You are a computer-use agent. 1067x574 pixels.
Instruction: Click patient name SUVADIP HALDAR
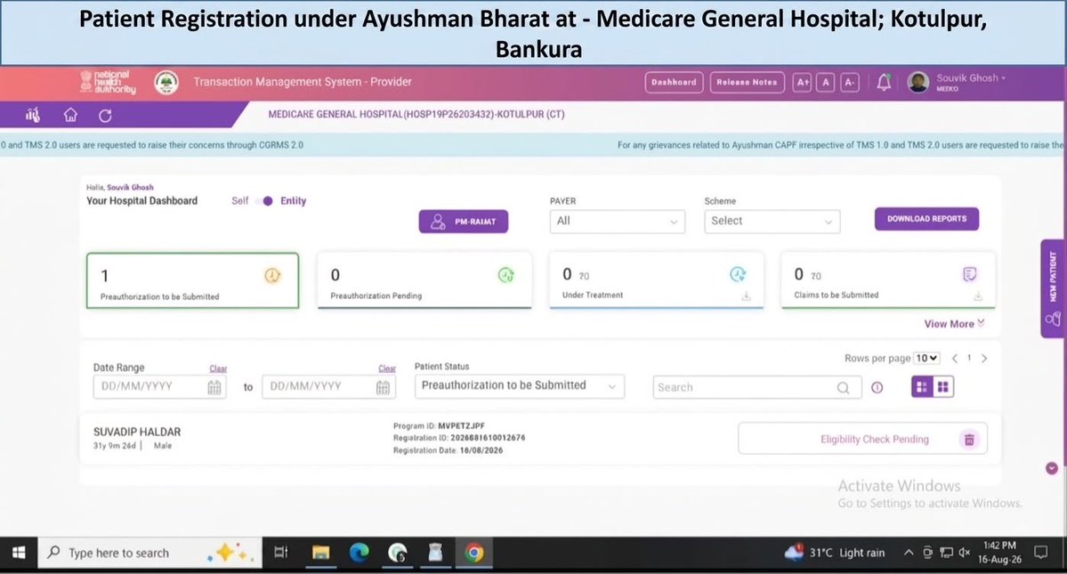pyautogui.click(x=137, y=432)
